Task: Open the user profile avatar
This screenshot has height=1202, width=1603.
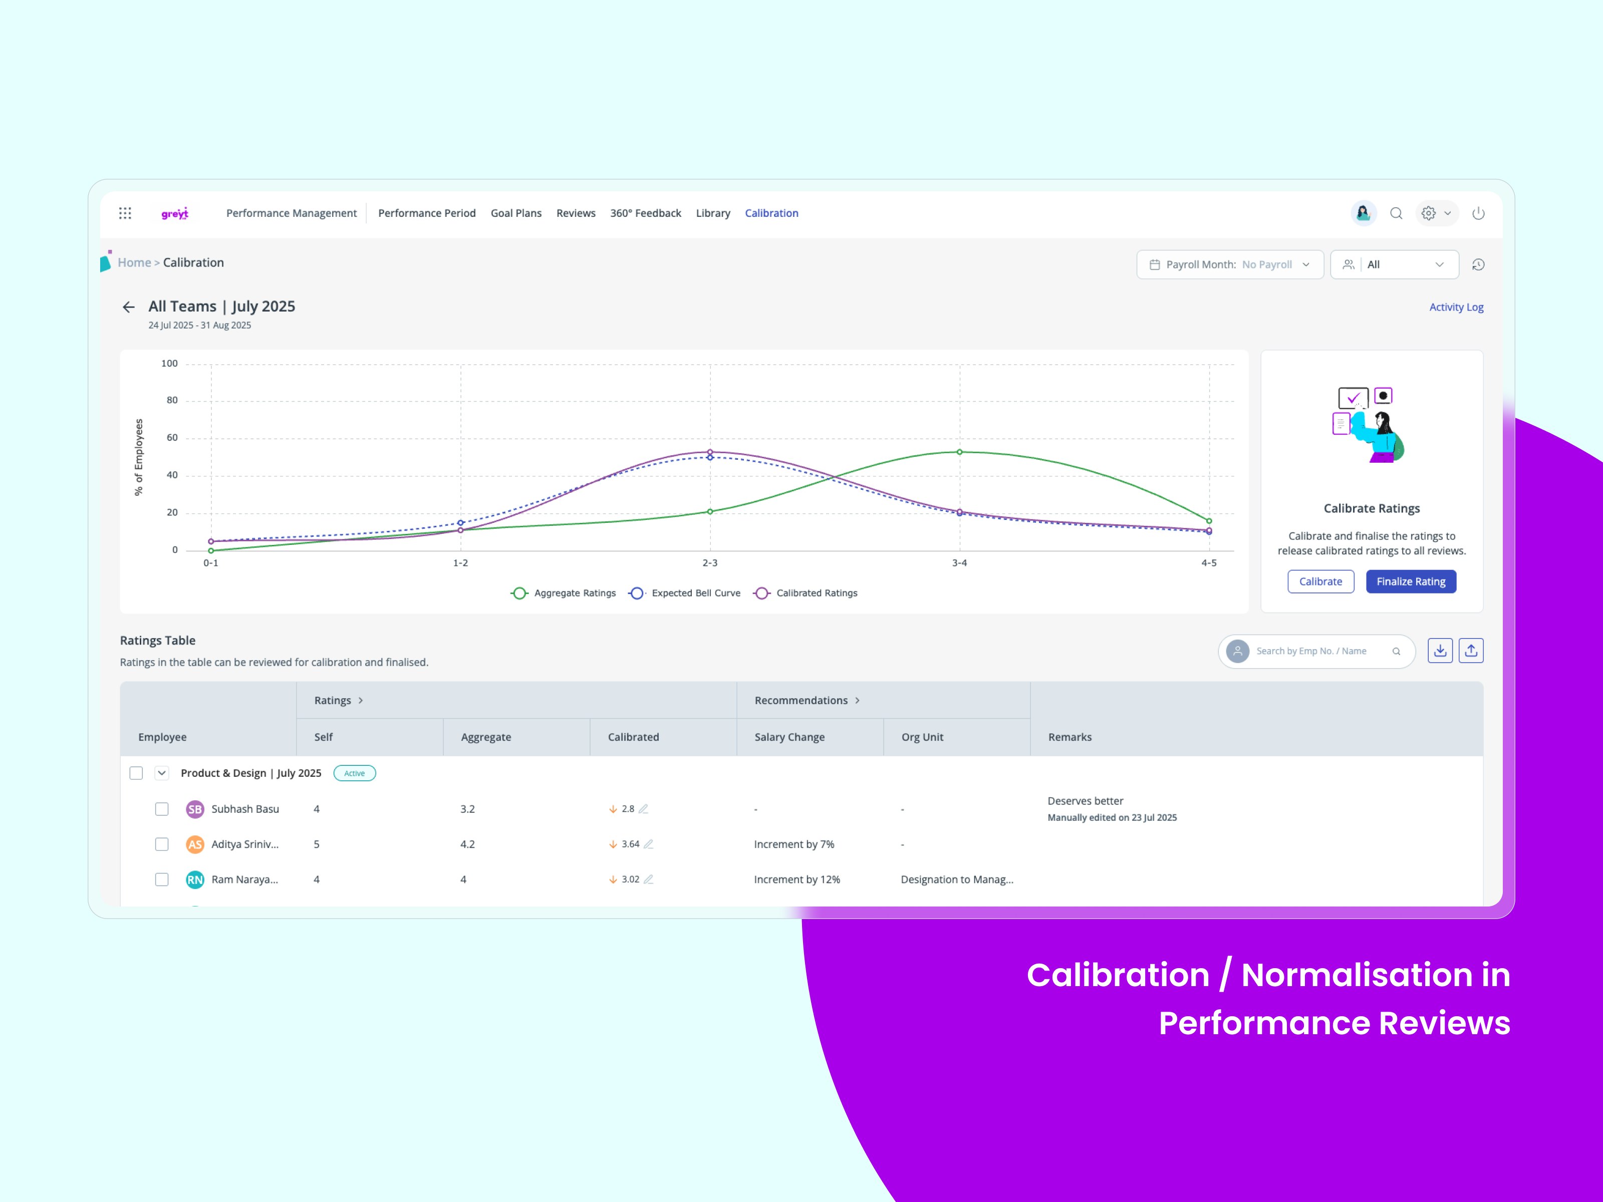Action: (1363, 213)
